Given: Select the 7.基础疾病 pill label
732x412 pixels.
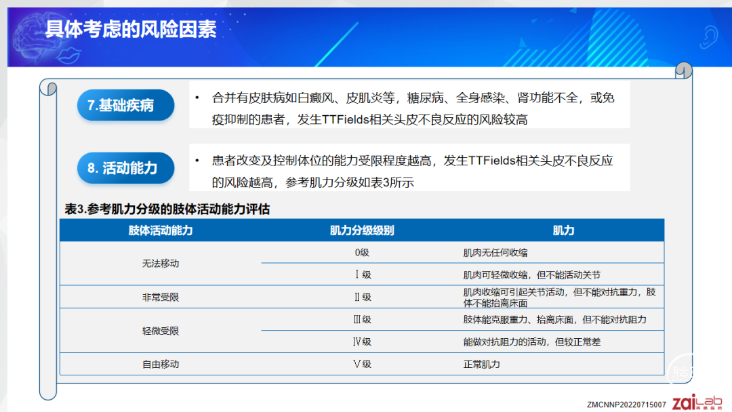Looking at the screenshot, I should (x=125, y=106).
